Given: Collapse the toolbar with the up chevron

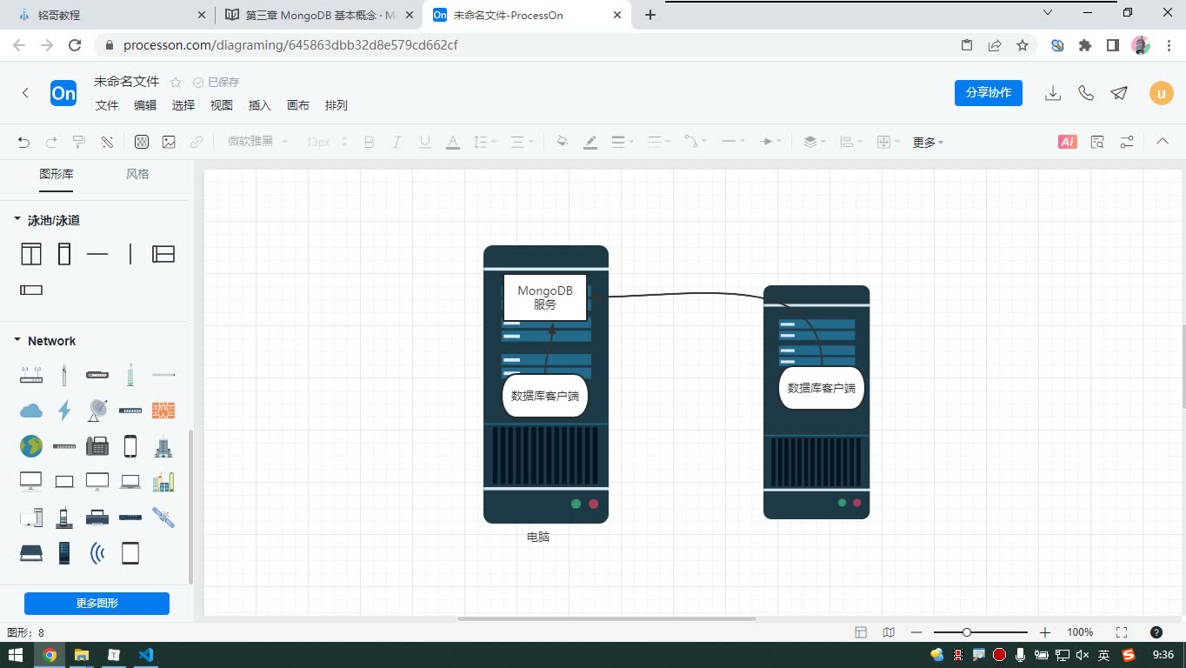Looking at the screenshot, I should pos(1162,142).
